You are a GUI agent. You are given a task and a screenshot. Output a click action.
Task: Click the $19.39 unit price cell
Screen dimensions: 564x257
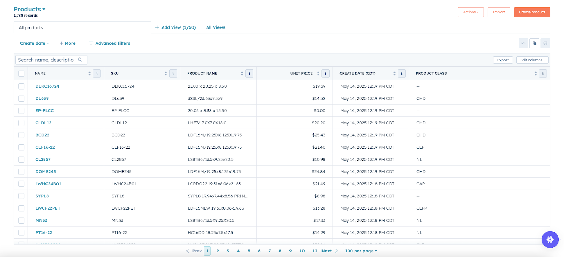319,86
